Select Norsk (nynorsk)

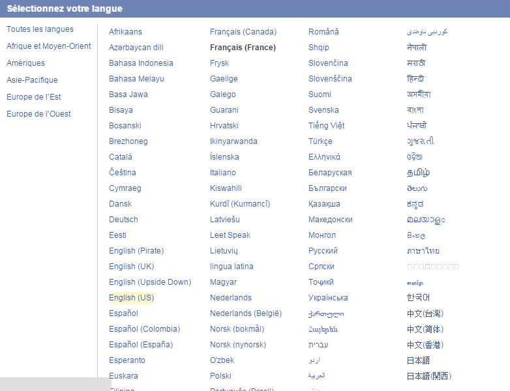(238, 345)
